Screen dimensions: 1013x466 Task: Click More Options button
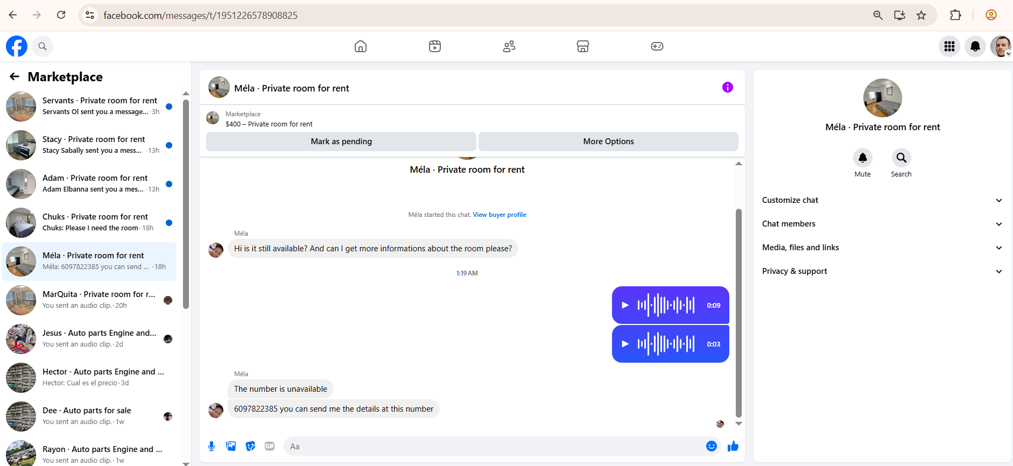(x=608, y=142)
